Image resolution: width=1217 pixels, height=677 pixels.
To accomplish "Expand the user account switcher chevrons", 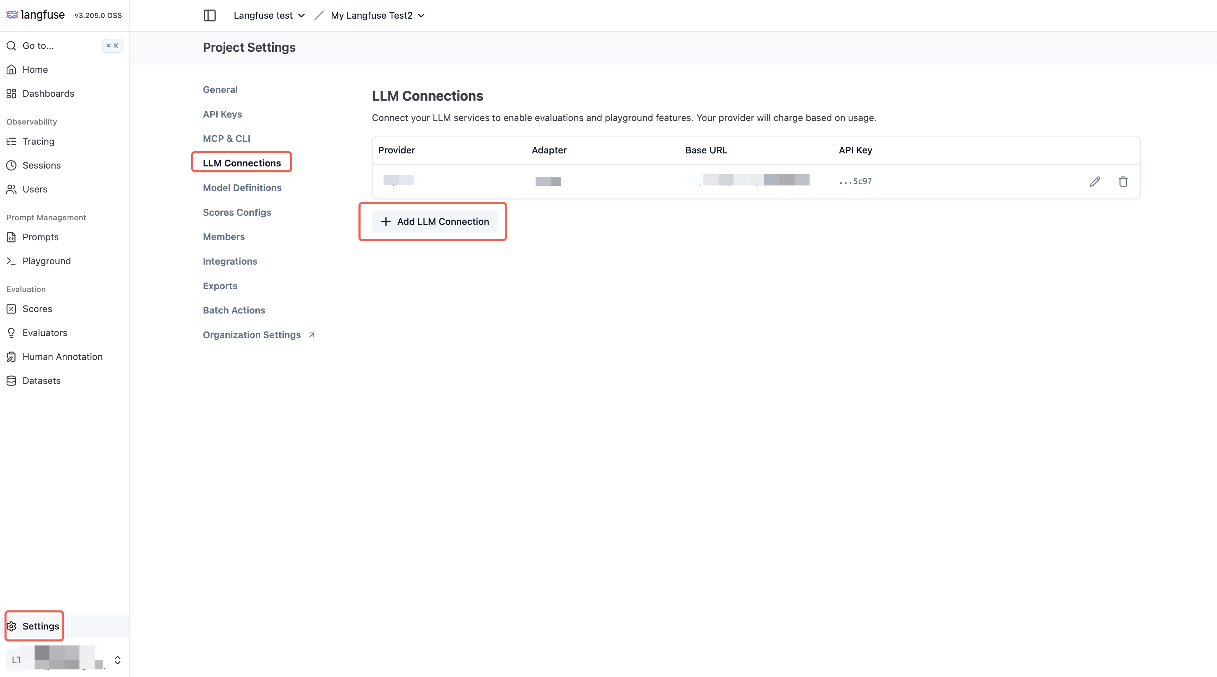I will click(118, 660).
